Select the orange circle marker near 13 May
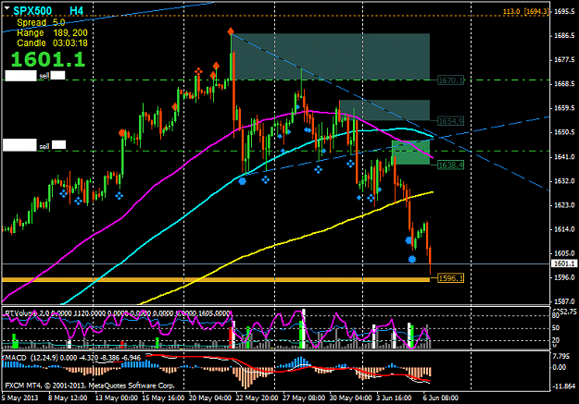Viewport: 579px width, 404px height. click(122, 133)
